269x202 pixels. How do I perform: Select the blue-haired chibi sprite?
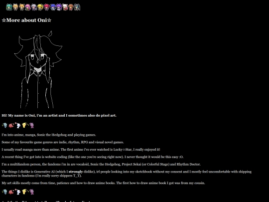(x=52, y=7)
